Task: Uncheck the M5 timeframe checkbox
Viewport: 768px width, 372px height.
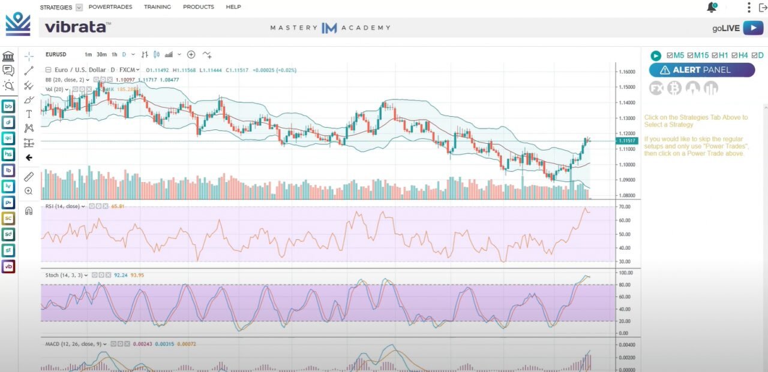Action: click(x=670, y=55)
